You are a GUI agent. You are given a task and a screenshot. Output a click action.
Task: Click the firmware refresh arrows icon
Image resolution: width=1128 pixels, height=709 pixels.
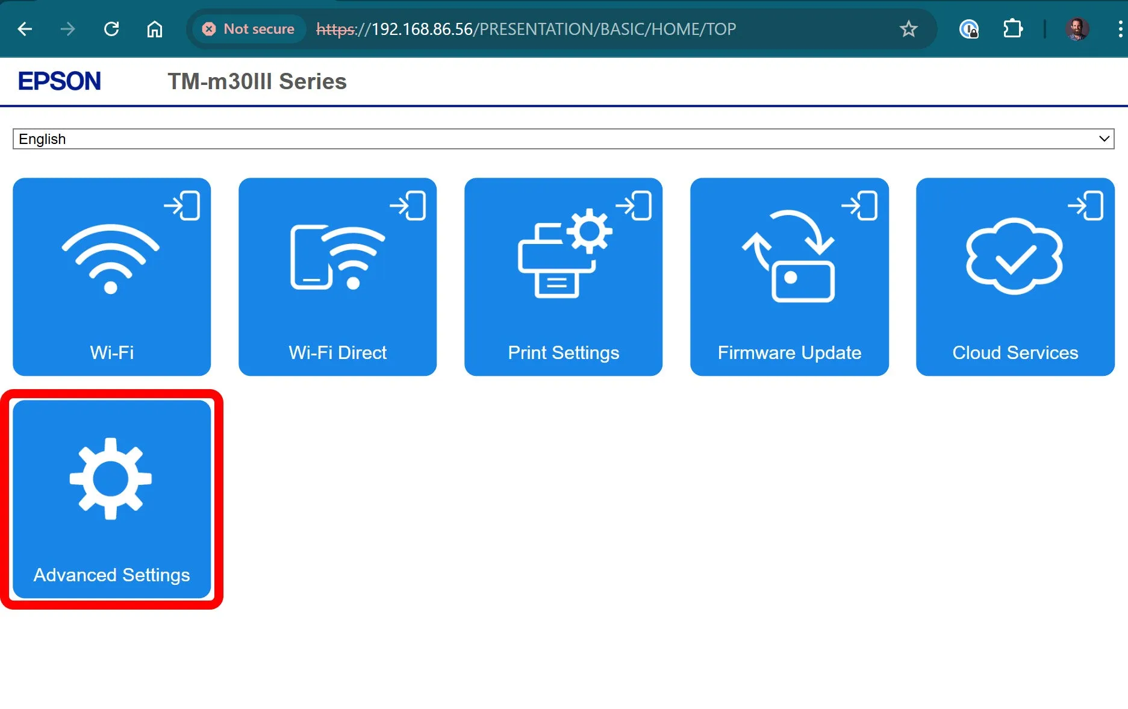(788, 255)
